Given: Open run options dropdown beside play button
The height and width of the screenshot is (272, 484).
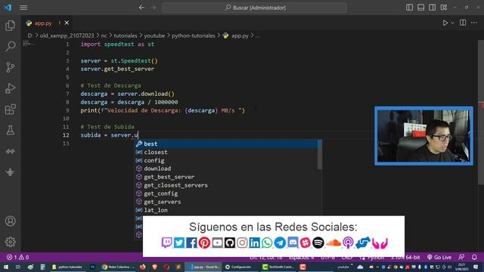Looking at the screenshot, I should tap(452, 23).
